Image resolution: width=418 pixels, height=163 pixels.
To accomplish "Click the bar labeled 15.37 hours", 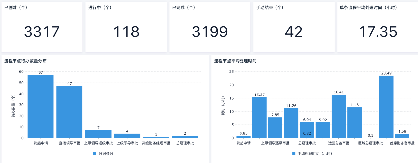I will (259, 118).
